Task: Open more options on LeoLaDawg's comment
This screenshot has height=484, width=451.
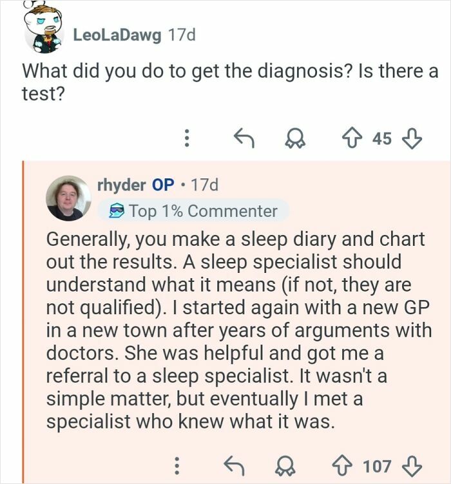Action: pos(187,138)
